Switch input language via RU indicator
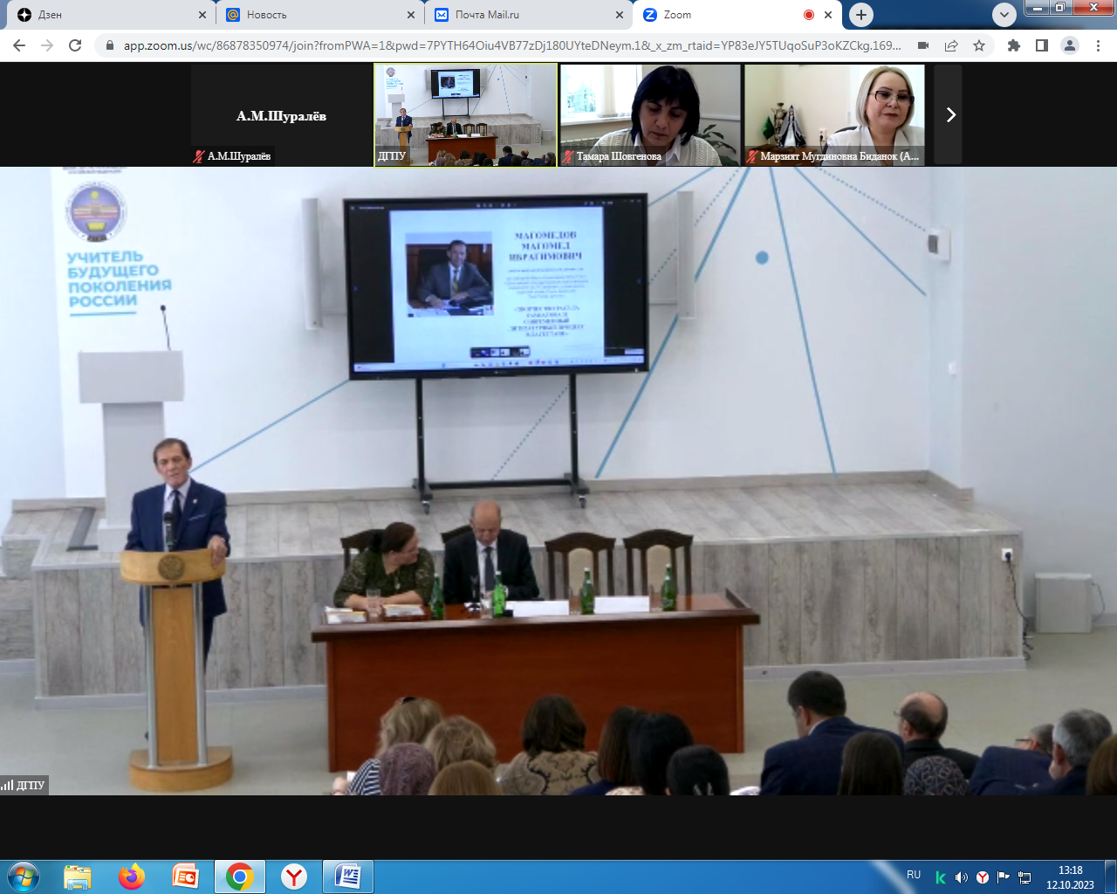 (x=914, y=874)
